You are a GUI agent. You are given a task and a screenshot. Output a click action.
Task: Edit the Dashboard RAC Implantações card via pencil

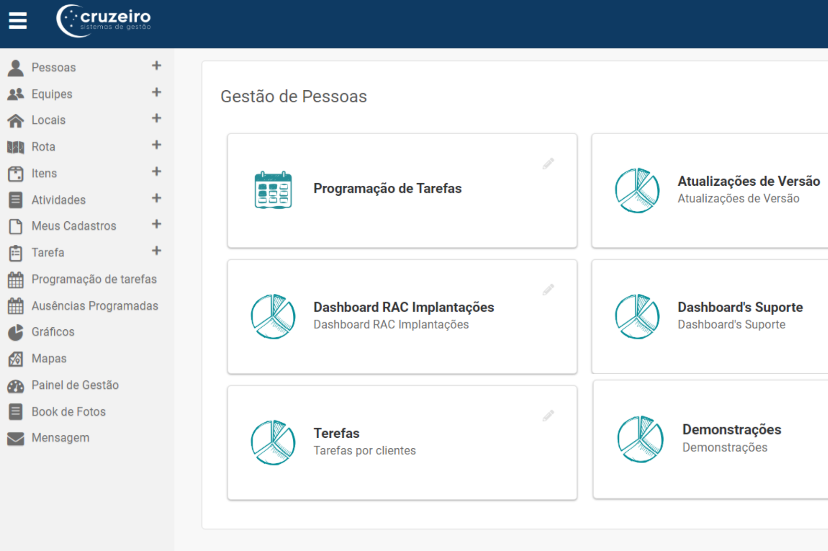pos(548,290)
